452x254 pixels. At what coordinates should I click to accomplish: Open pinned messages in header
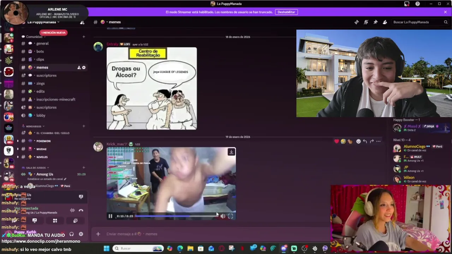pyautogui.click(x=375, y=22)
